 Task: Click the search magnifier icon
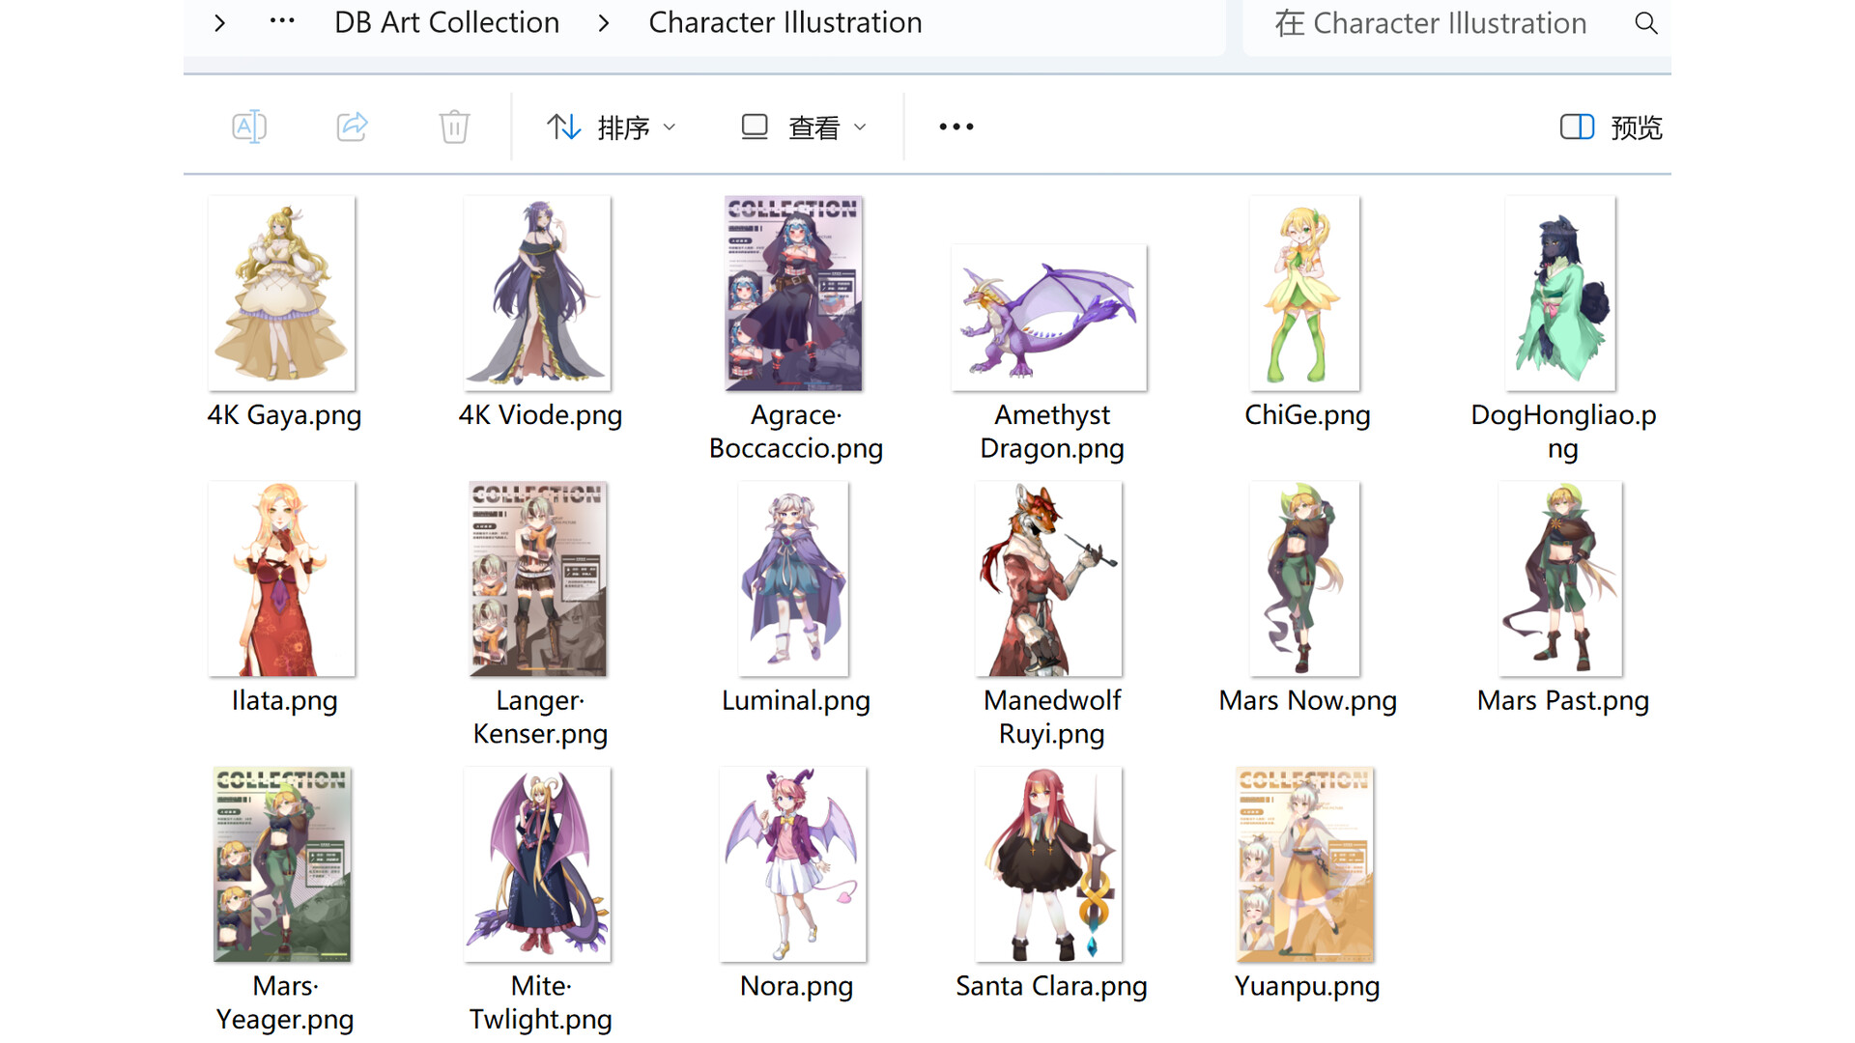[1645, 23]
